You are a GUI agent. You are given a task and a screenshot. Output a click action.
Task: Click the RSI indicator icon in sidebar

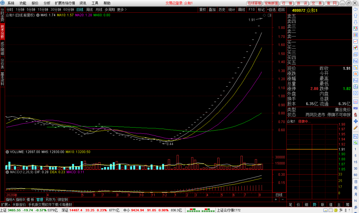pyautogui.click(x=355, y=108)
